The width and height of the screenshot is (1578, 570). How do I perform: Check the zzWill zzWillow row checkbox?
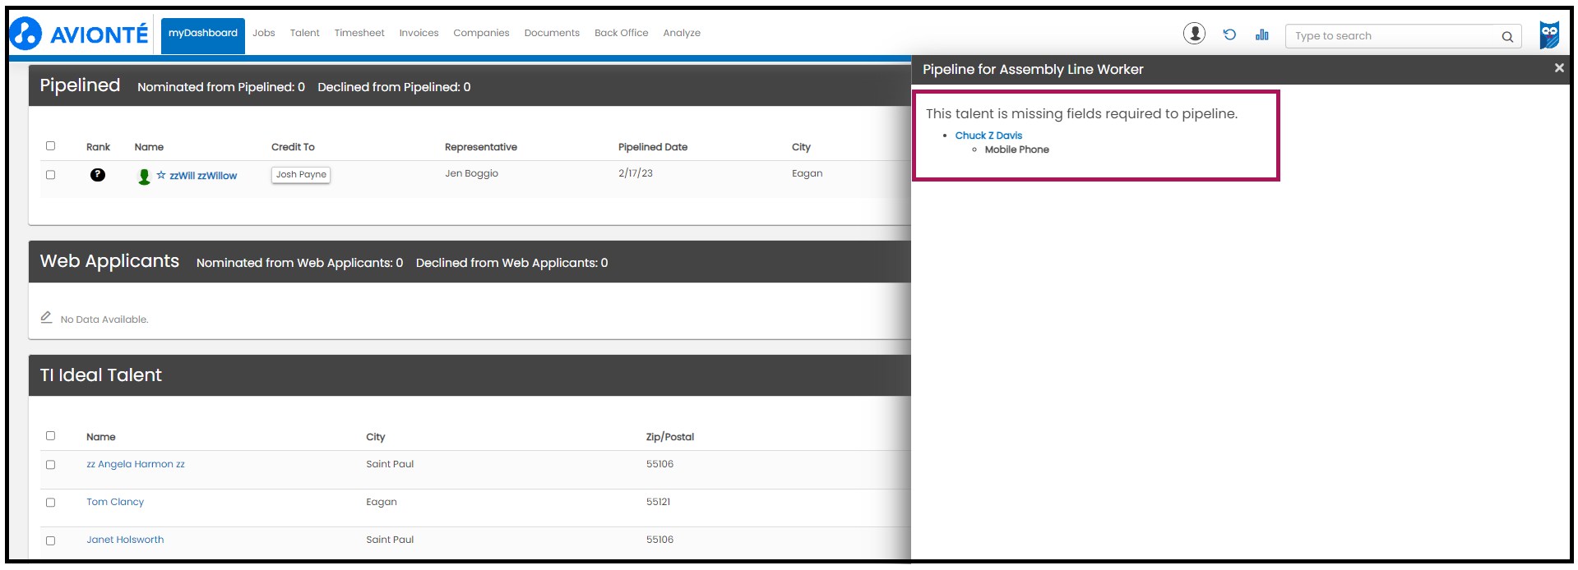pos(51,175)
